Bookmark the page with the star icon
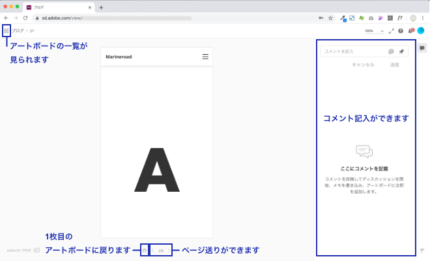This screenshot has width=430, height=261. (331, 18)
